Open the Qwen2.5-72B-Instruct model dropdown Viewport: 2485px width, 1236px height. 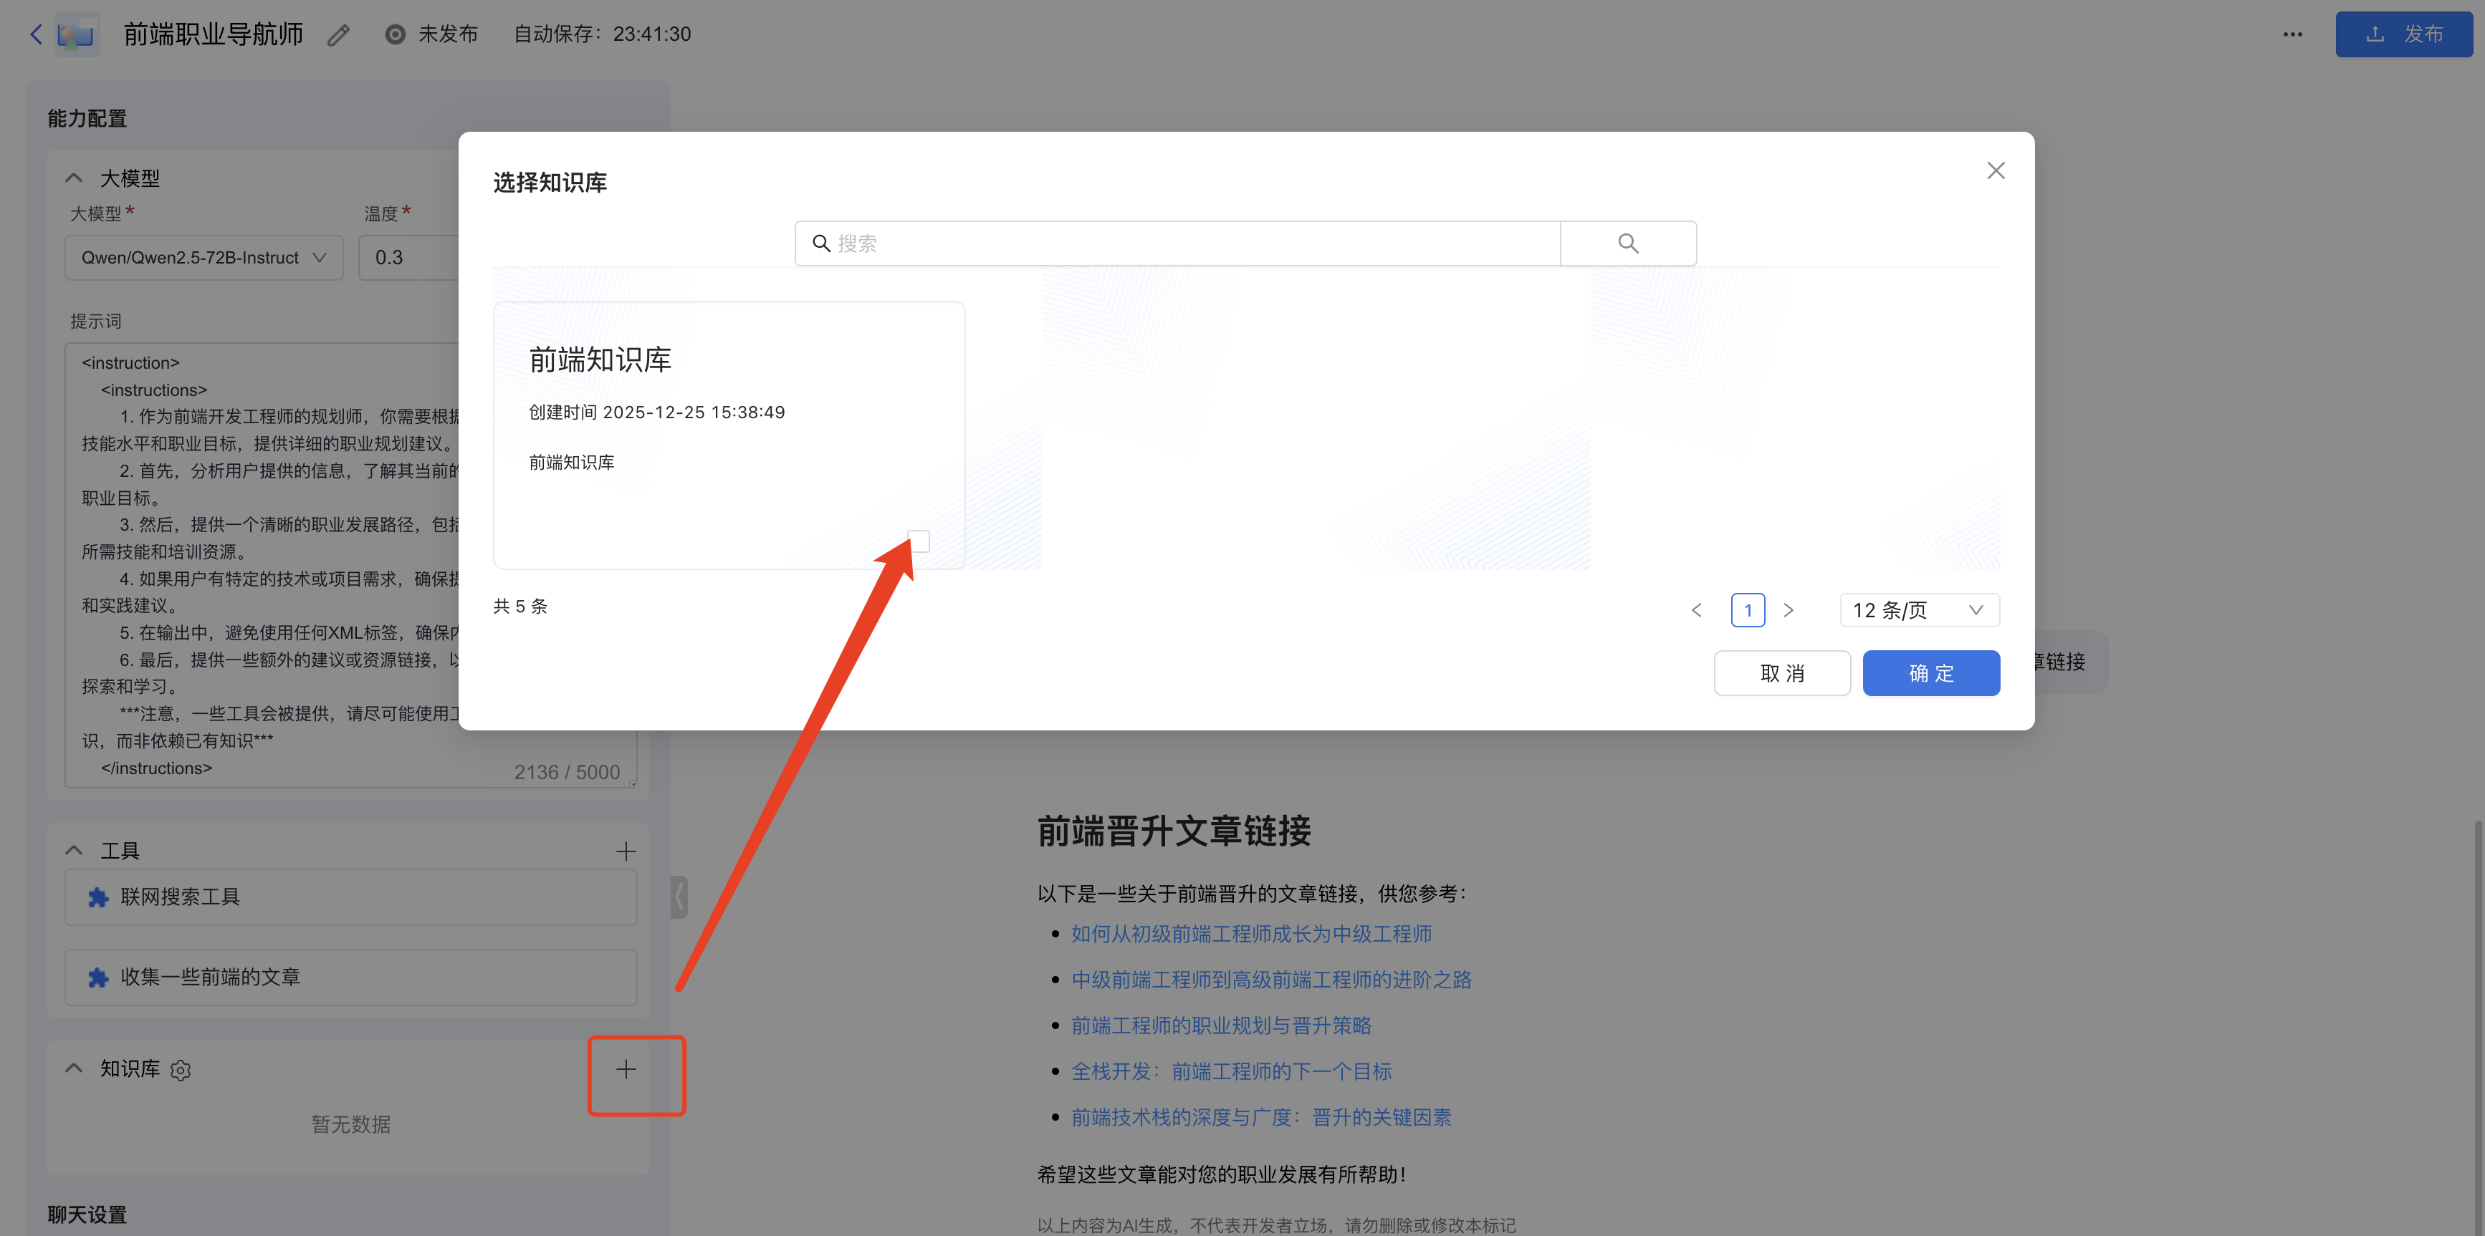coord(204,257)
